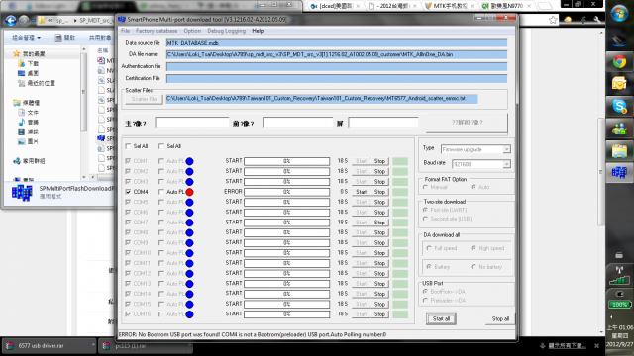Open the mail shortcut icon in sidebar
Screen dimensions: 634x356
click(x=619, y=83)
